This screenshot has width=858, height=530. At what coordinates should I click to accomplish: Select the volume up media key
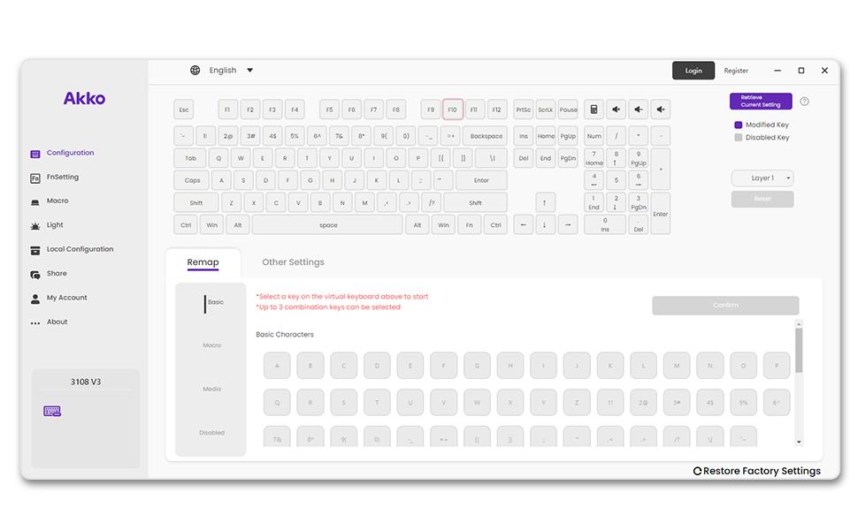[x=660, y=109]
